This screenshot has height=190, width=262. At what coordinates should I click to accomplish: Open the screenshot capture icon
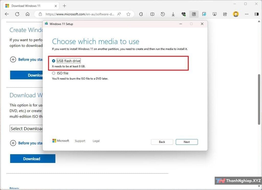(215, 14)
